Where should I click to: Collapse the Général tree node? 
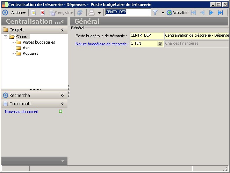pyautogui.click(x=5, y=37)
